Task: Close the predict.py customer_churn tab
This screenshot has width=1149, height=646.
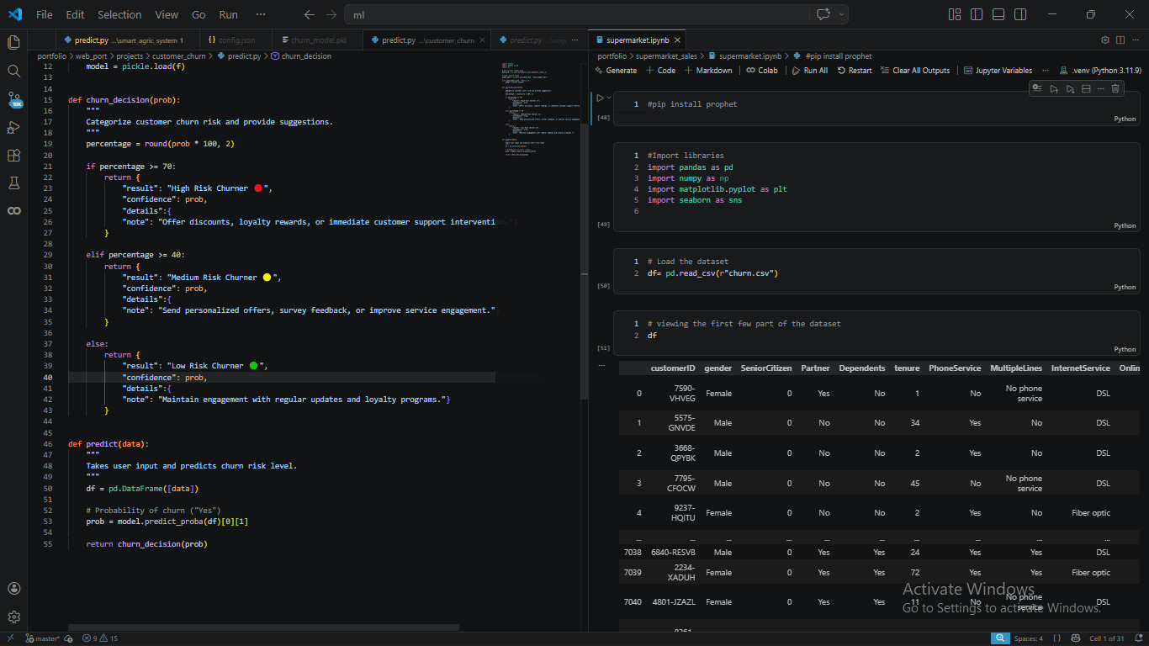Action: click(483, 40)
